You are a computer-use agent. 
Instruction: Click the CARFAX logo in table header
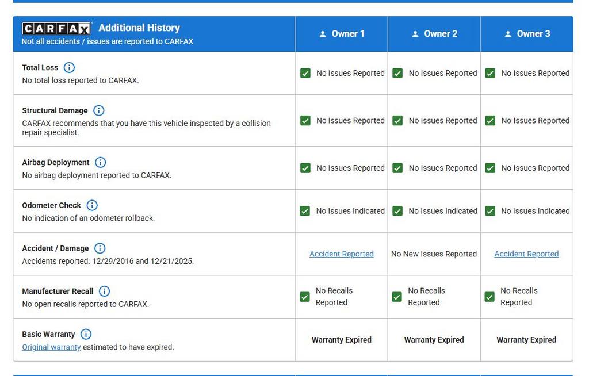[x=56, y=29]
